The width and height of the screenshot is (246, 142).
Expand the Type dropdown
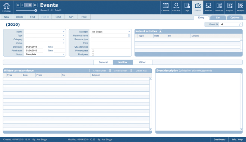tap(63, 35)
